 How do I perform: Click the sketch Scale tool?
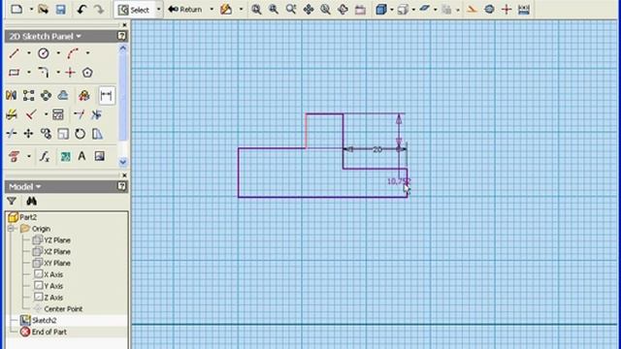coord(63,134)
